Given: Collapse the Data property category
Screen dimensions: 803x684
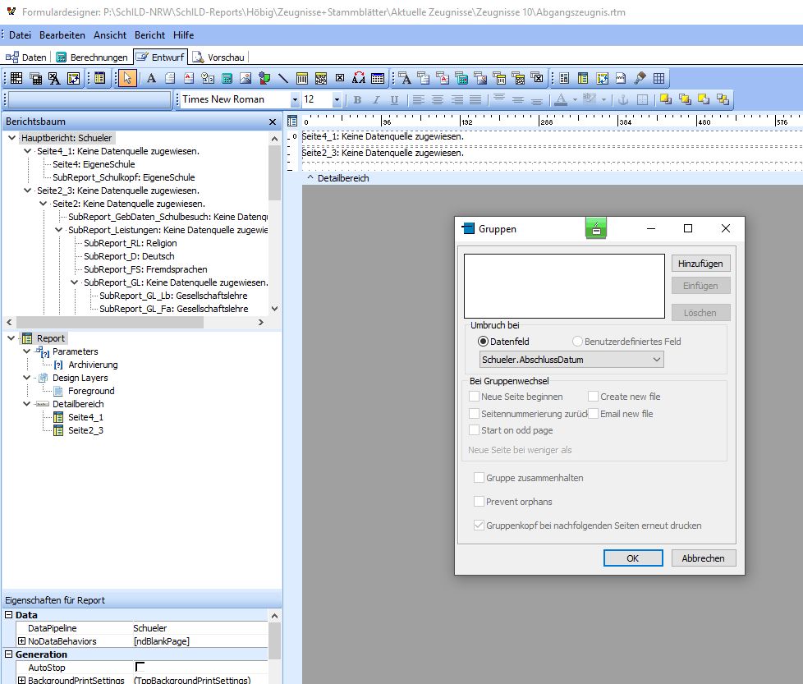Looking at the screenshot, I should point(9,614).
